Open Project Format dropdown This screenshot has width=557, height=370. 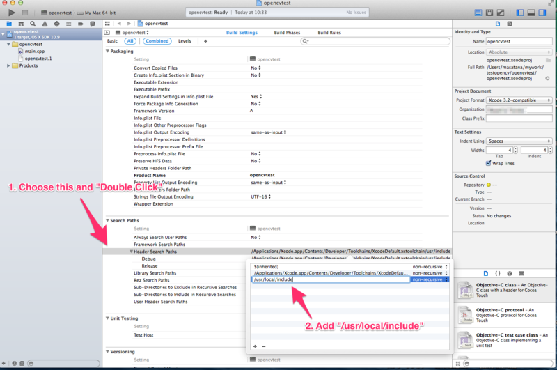[519, 100]
